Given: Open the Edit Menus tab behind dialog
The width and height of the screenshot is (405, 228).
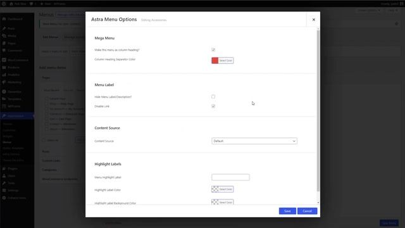Looking at the screenshot, I should 51,37.
